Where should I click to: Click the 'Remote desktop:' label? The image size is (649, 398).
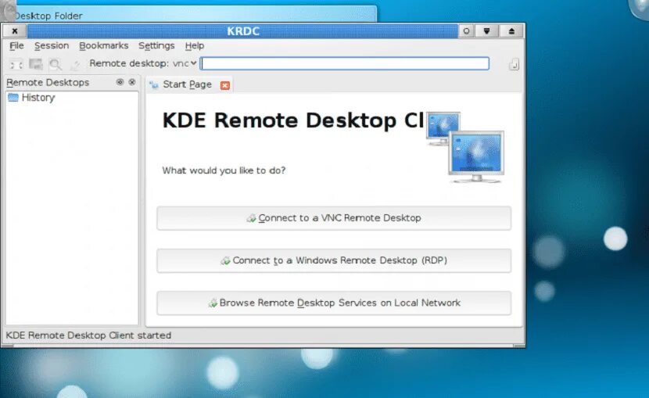(129, 63)
